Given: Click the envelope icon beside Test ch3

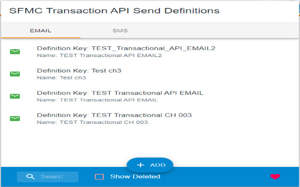Looking at the screenshot, I should click(x=15, y=74).
